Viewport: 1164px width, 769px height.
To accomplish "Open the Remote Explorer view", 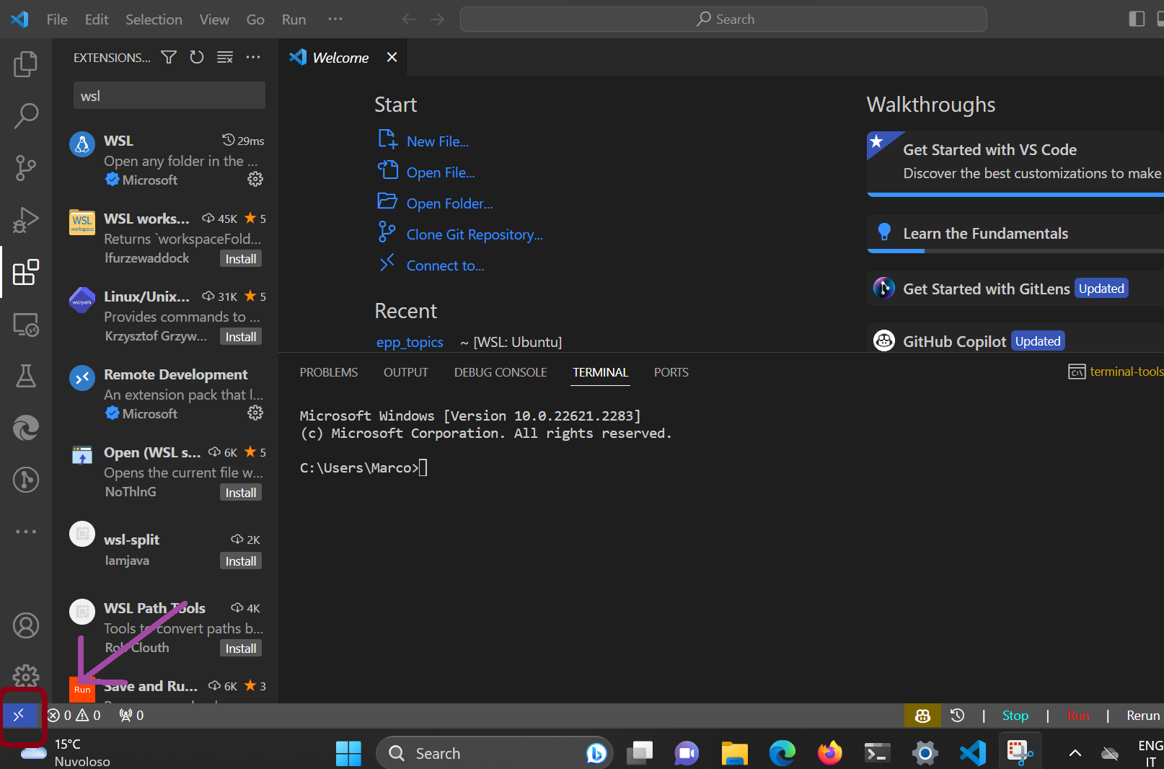I will pyautogui.click(x=26, y=325).
